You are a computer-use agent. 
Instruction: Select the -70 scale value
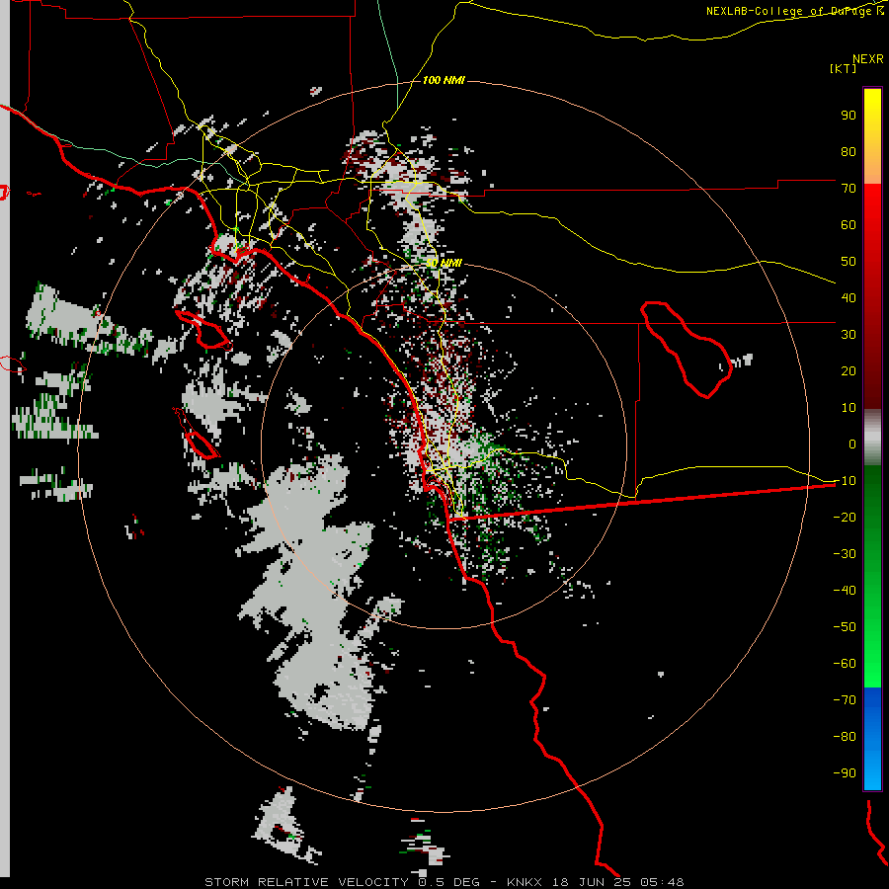pos(845,700)
